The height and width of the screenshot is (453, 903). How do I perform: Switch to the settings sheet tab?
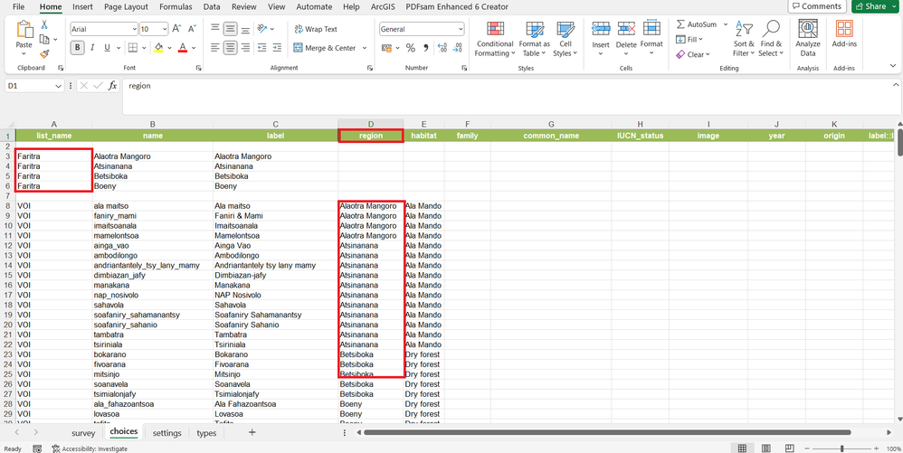[167, 433]
